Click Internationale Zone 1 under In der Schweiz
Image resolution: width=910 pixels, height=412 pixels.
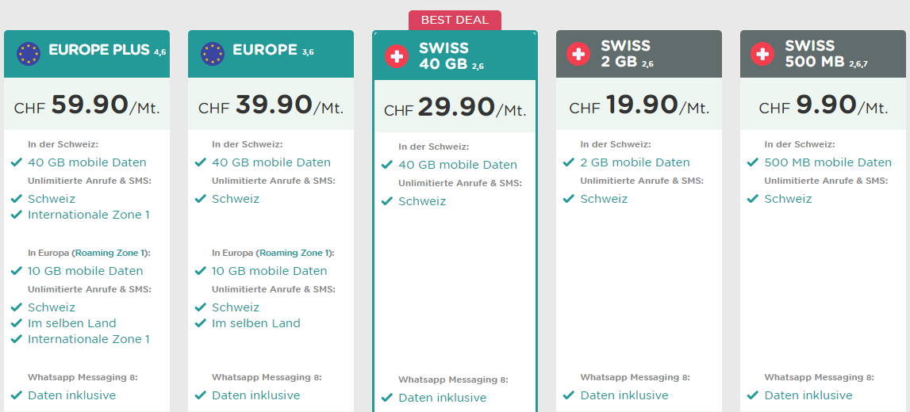[x=88, y=215]
